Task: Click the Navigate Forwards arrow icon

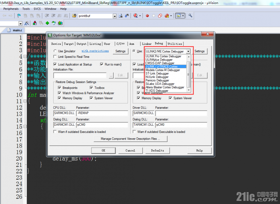Action: point(10,16)
